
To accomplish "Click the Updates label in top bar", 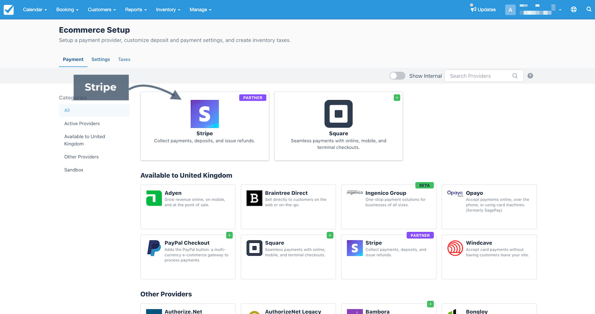I will point(487,10).
